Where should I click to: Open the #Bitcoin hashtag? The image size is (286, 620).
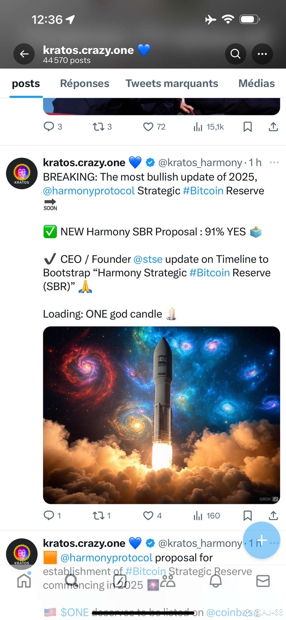tap(203, 190)
